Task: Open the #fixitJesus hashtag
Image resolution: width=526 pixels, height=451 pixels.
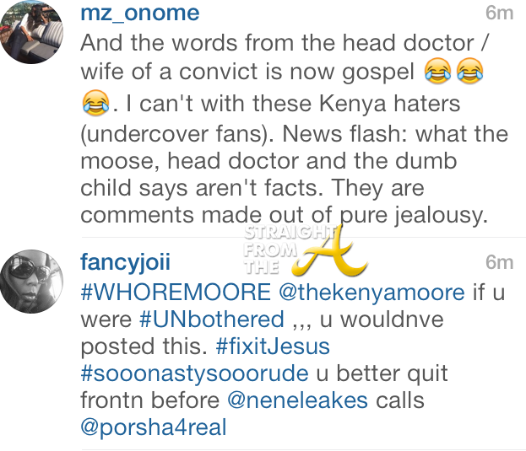Action: [273, 346]
